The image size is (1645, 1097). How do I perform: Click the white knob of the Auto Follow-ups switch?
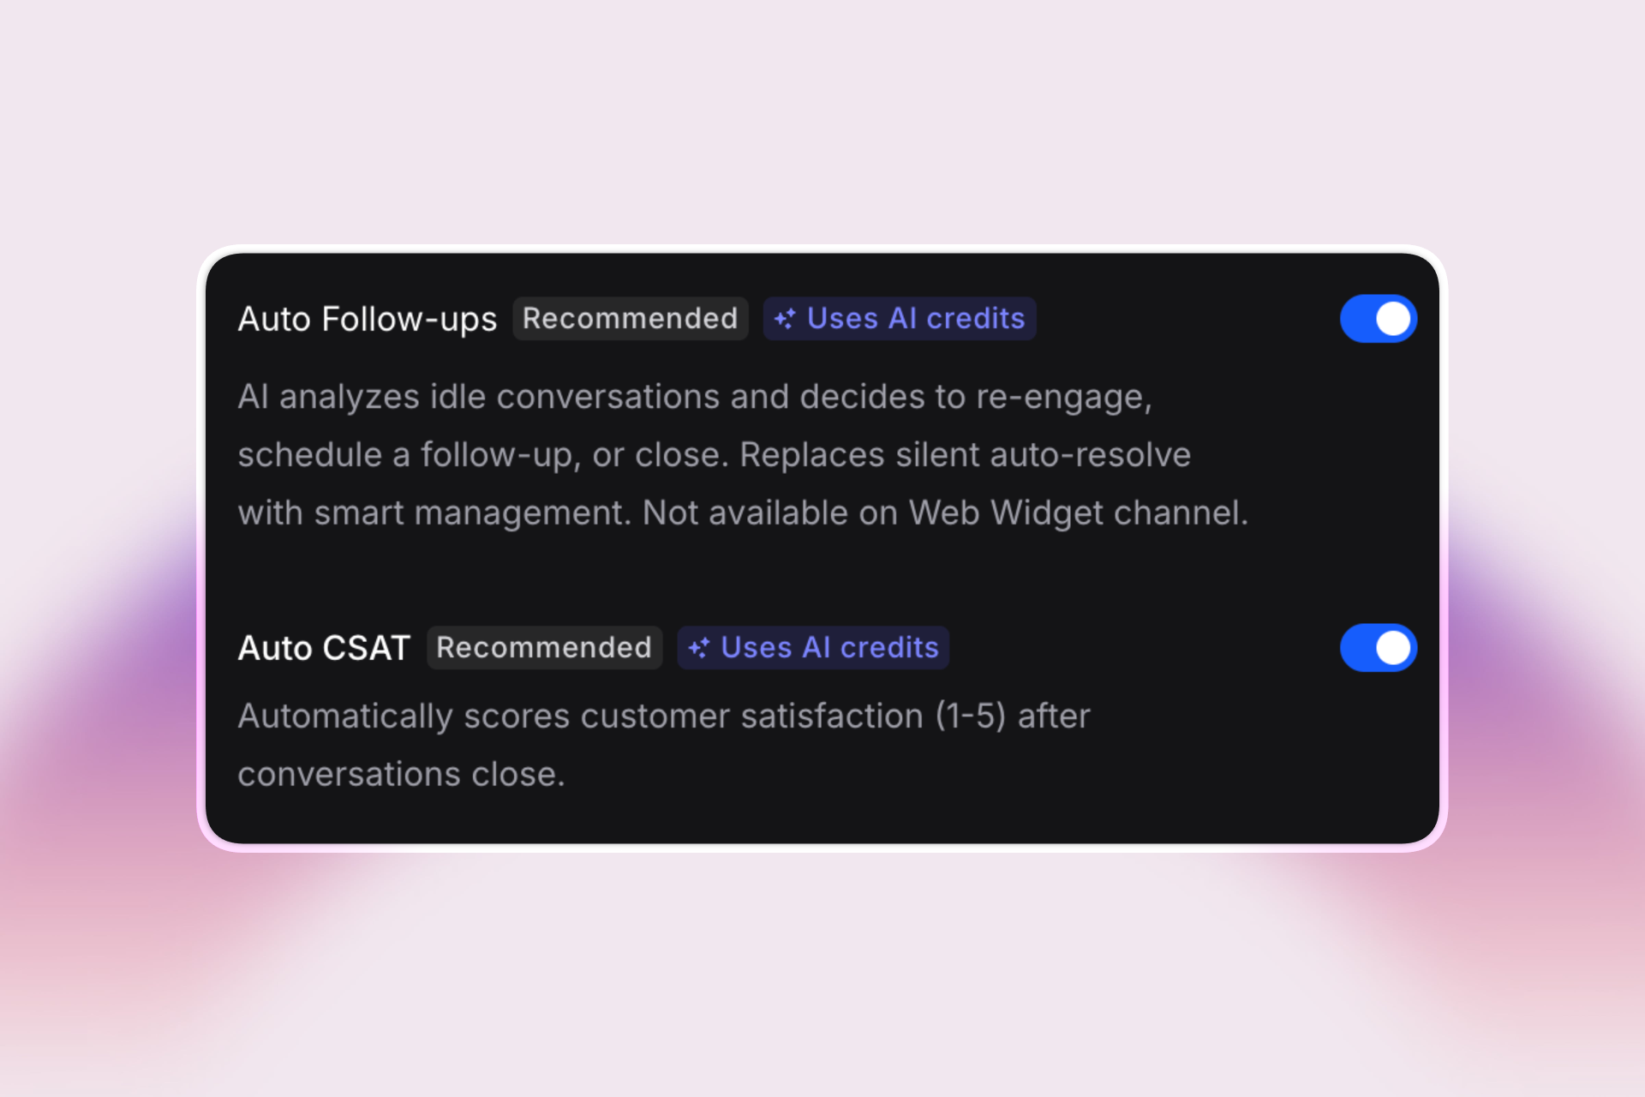click(1392, 318)
